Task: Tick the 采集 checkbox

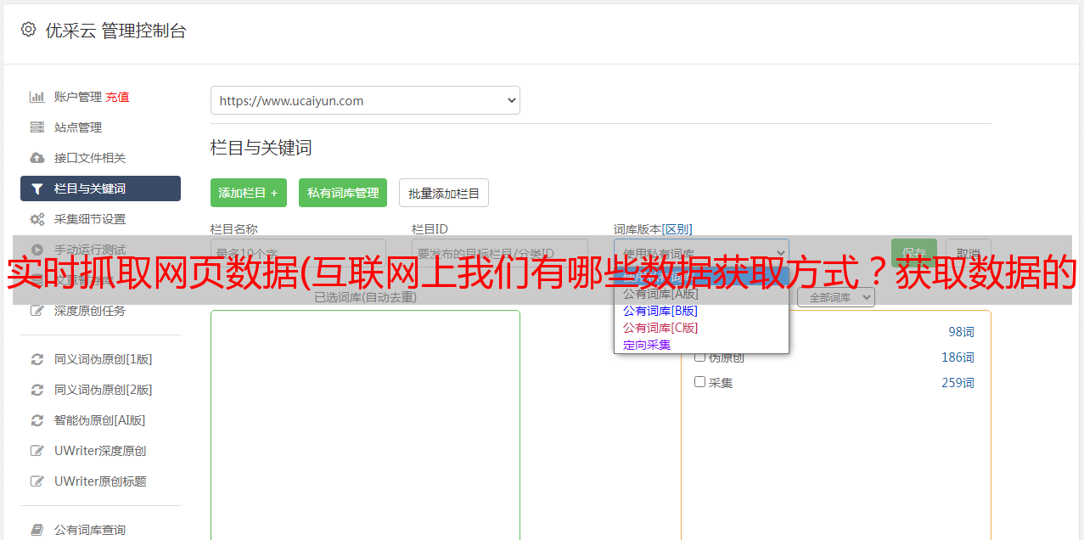Action: click(700, 382)
